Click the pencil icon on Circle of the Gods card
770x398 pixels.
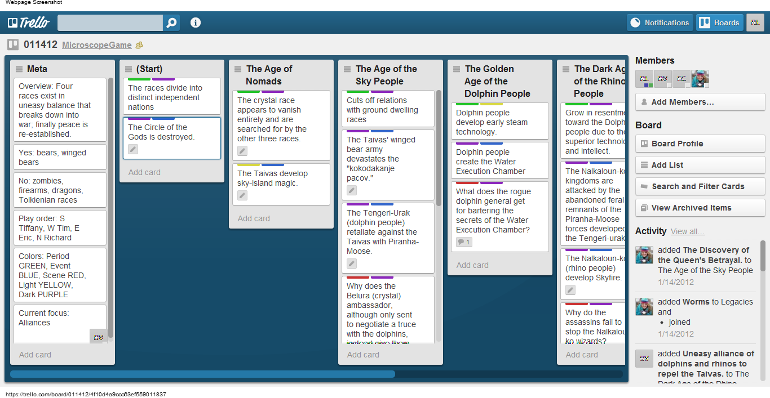tap(132, 149)
